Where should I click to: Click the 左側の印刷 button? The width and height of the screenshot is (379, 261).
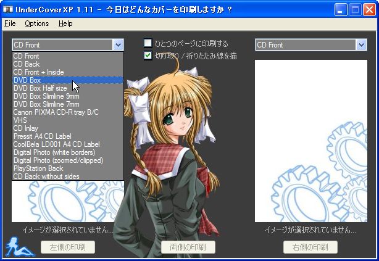coord(68,247)
